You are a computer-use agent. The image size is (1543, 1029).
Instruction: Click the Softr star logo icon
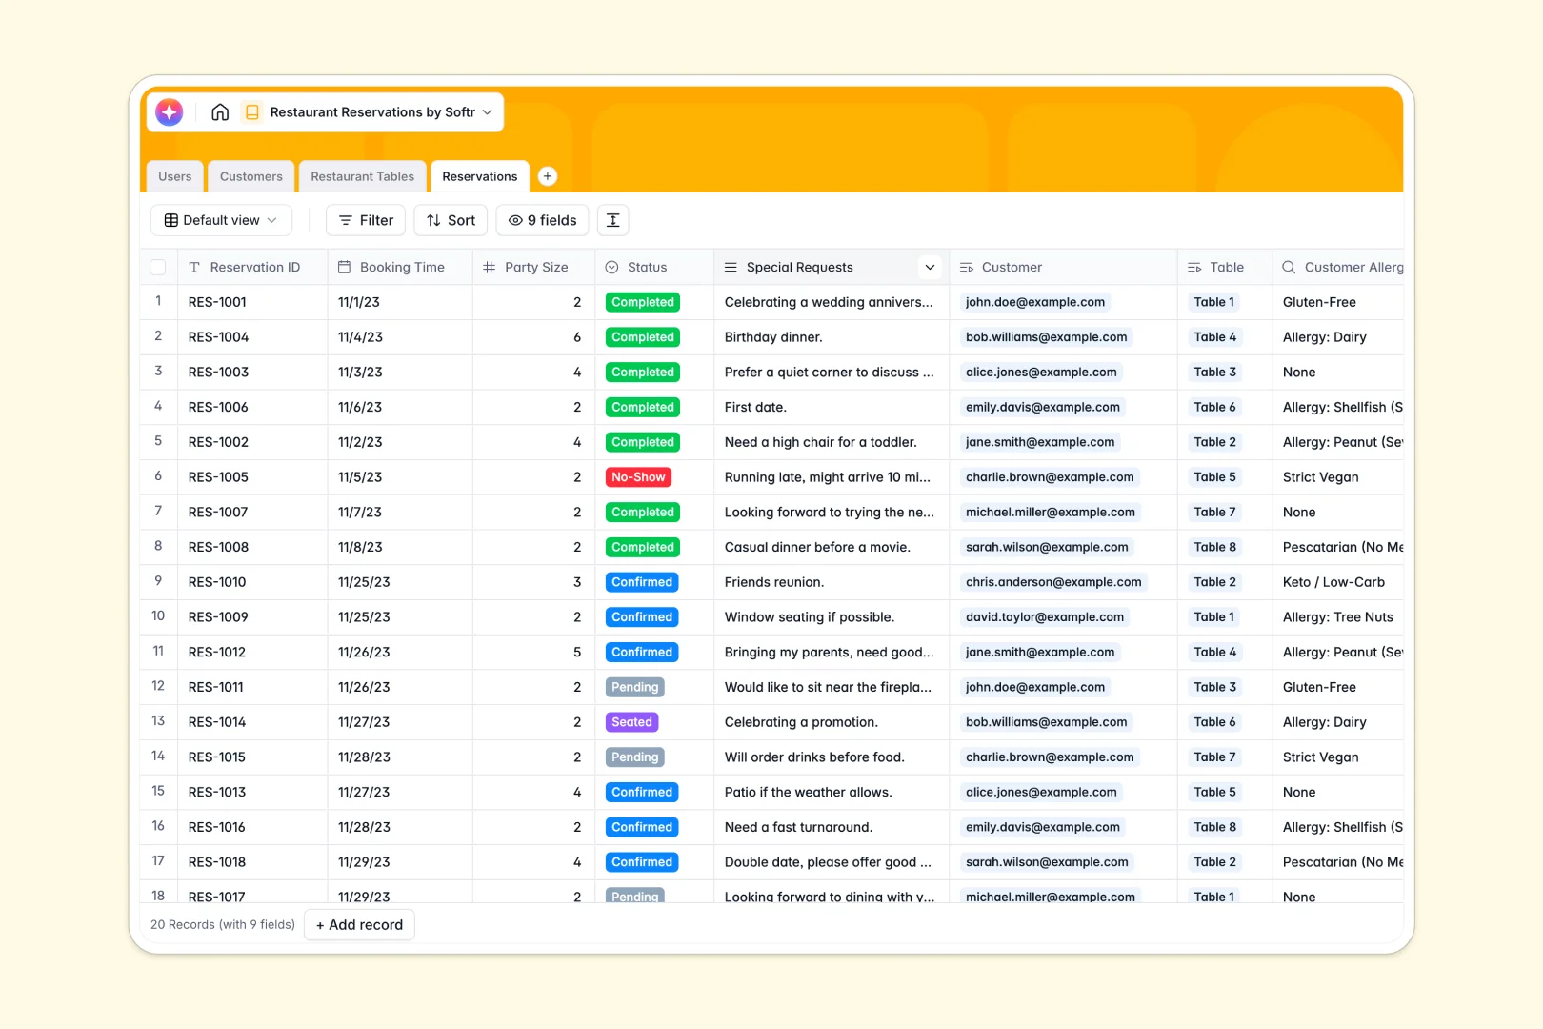[170, 112]
